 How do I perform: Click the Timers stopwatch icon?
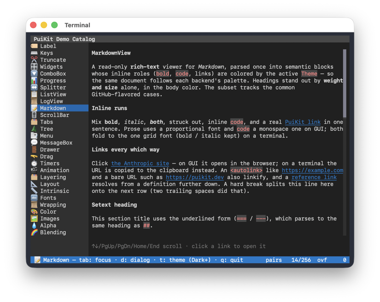click(x=34, y=163)
